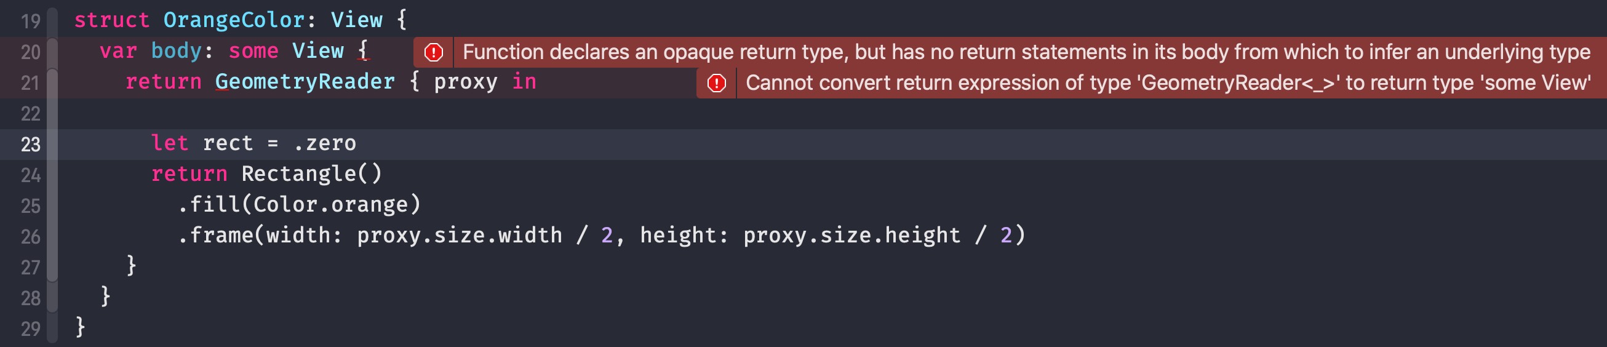This screenshot has width=1607, height=347.
Task: Click line number 29 in the gutter
Action: 31,330
